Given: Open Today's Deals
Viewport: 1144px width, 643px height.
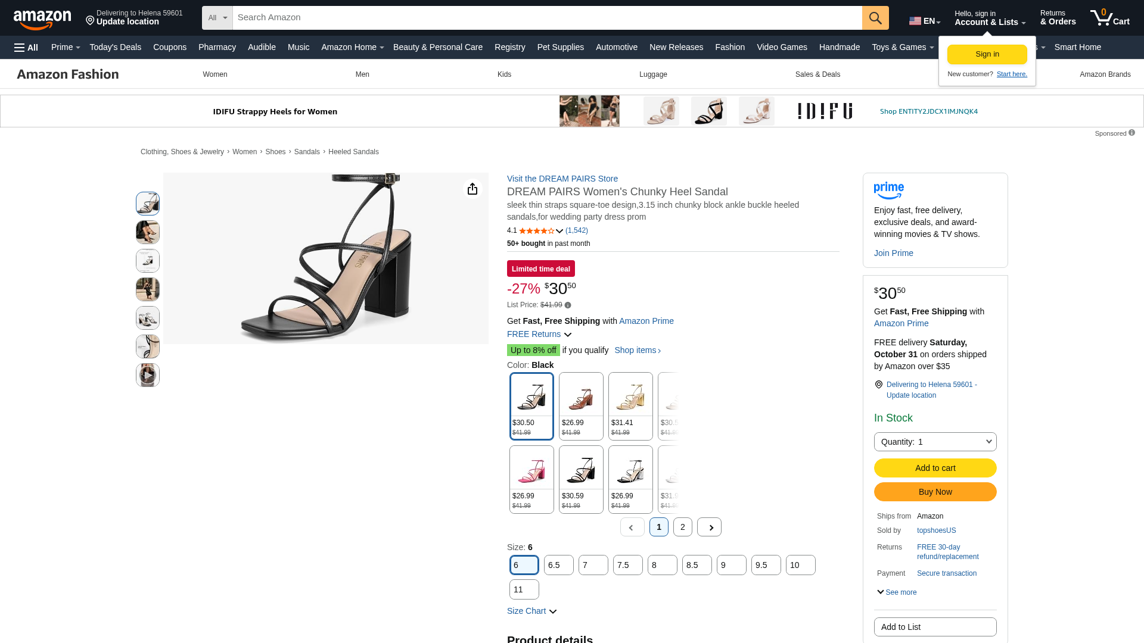Looking at the screenshot, I should tap(115, 48).
